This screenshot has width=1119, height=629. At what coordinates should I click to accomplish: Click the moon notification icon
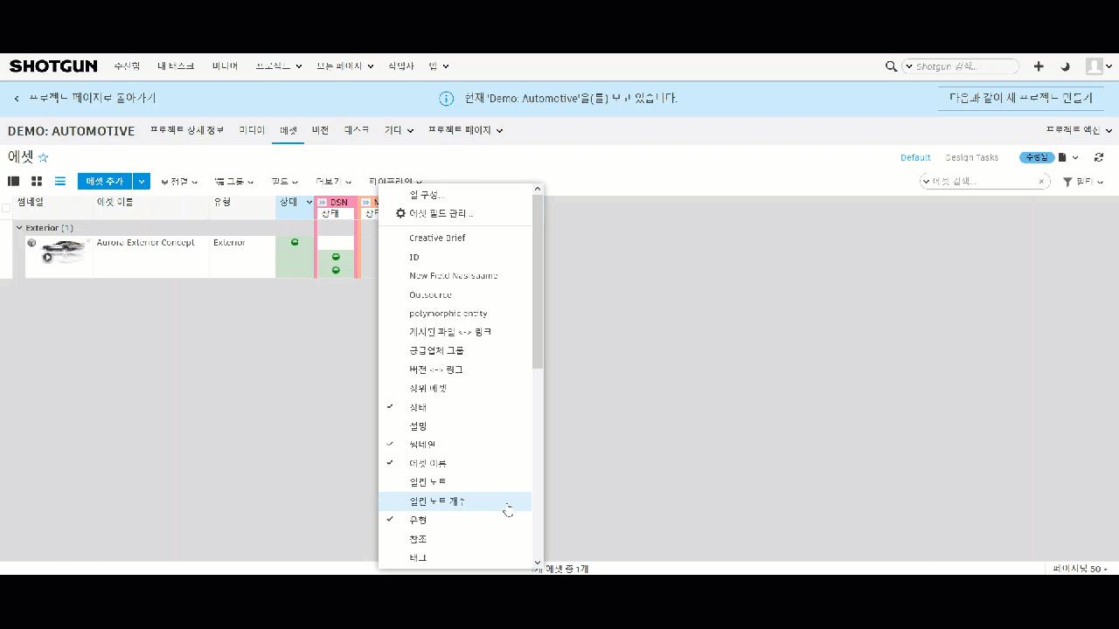coord(1065,66)
